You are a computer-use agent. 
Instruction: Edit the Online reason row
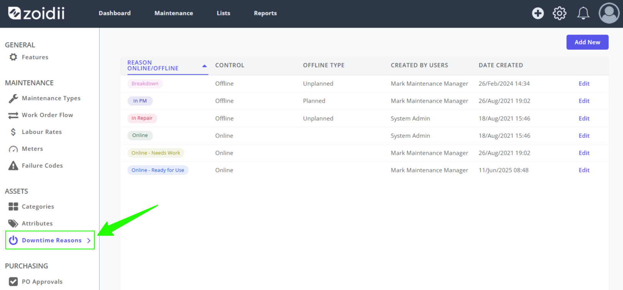584,136
